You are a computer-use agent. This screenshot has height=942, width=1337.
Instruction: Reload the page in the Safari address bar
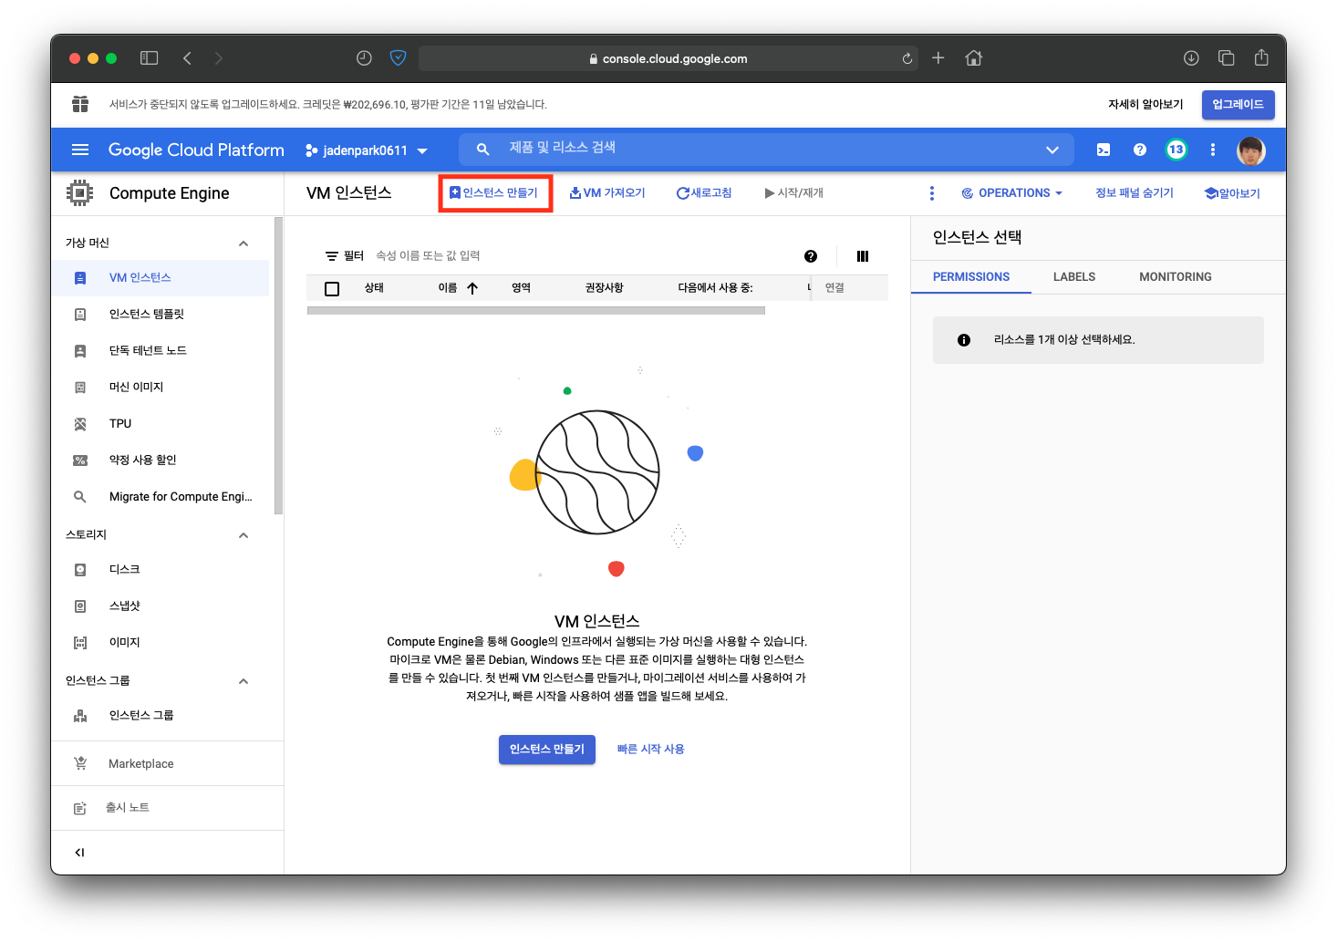(907, 58)
